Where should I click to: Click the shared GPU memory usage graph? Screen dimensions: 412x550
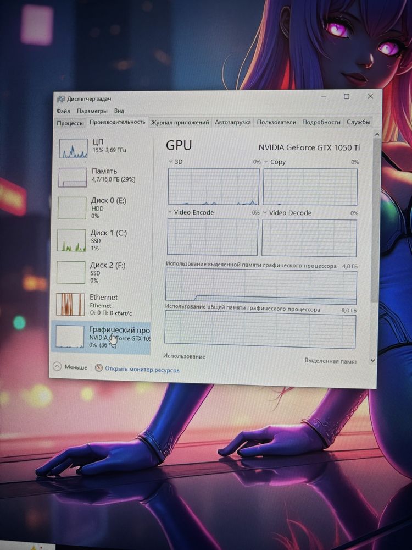click(x=260, y=329)
